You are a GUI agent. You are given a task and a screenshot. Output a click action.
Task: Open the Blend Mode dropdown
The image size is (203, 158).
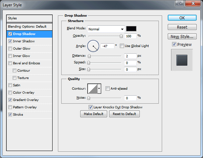106,29
